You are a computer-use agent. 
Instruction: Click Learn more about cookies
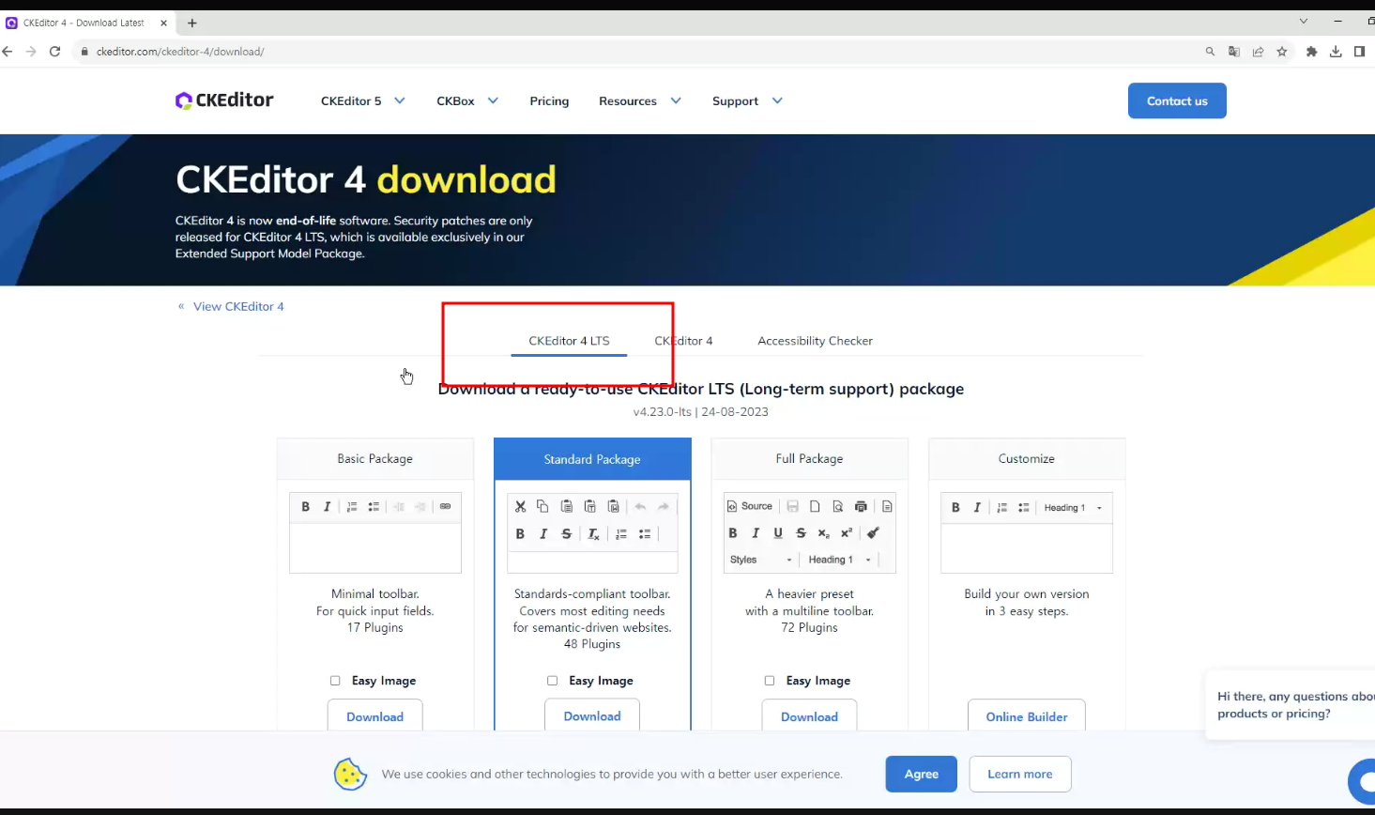point(1020,774)
